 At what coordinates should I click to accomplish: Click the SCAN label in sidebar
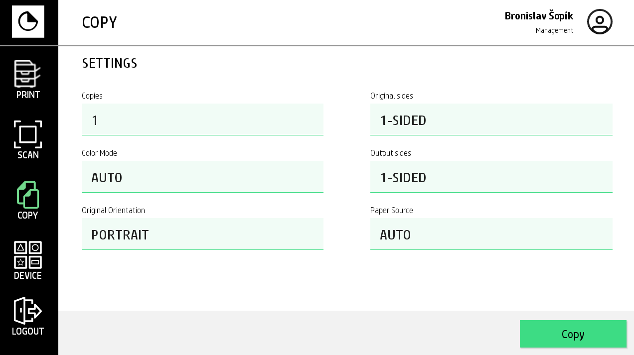point(28,155)
